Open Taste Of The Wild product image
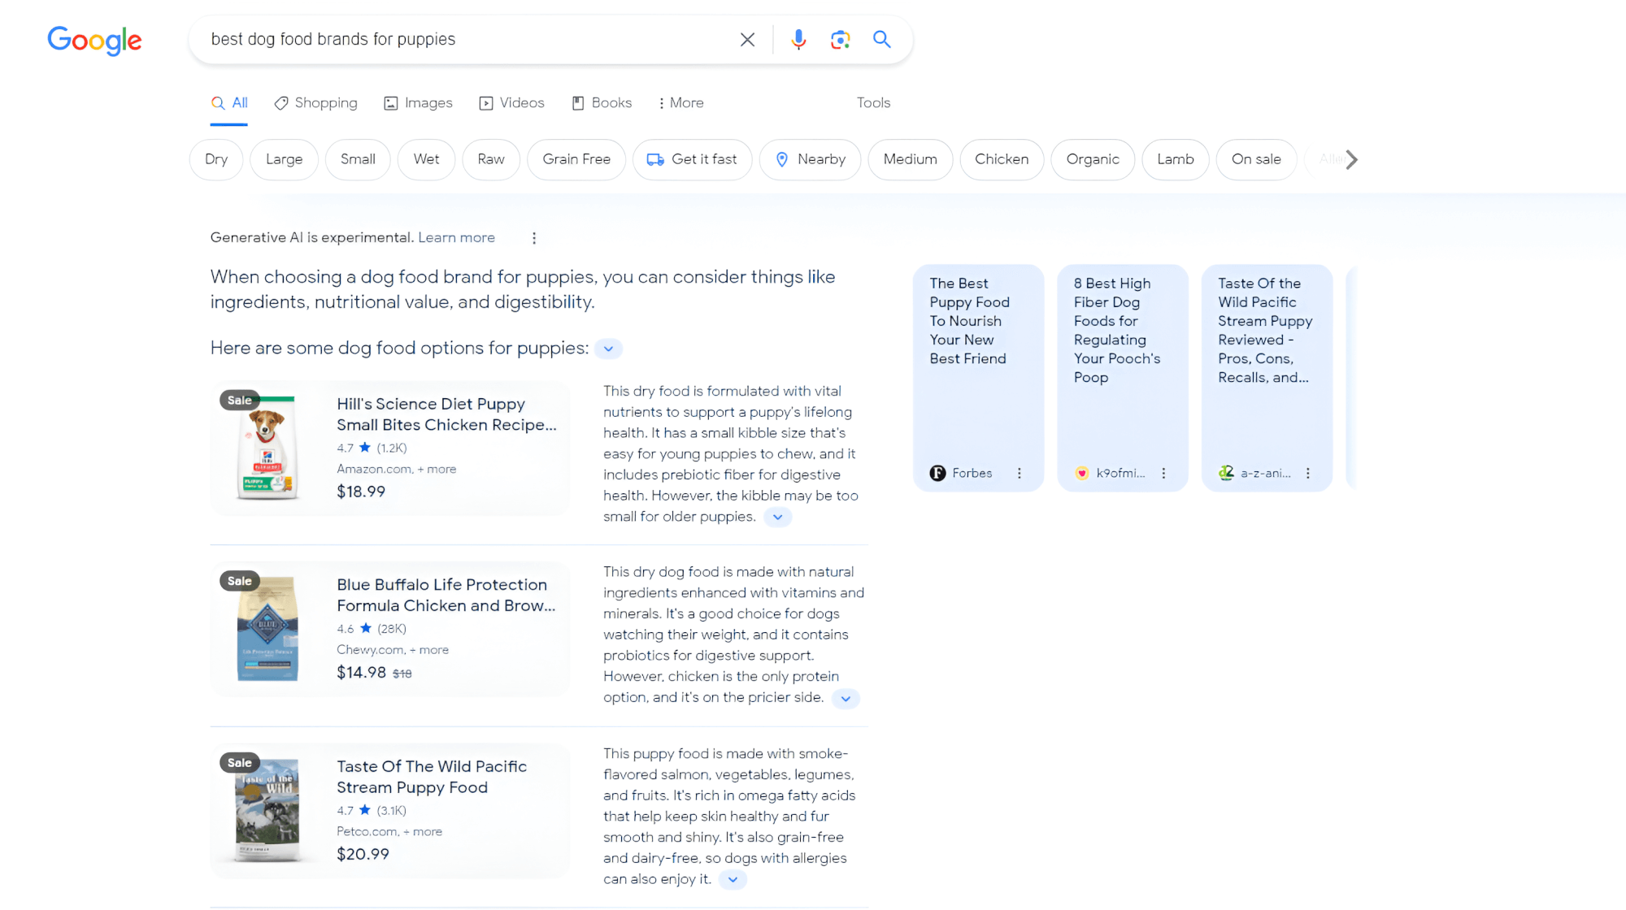The image size is (1626, 910). (x=267, y=810)
